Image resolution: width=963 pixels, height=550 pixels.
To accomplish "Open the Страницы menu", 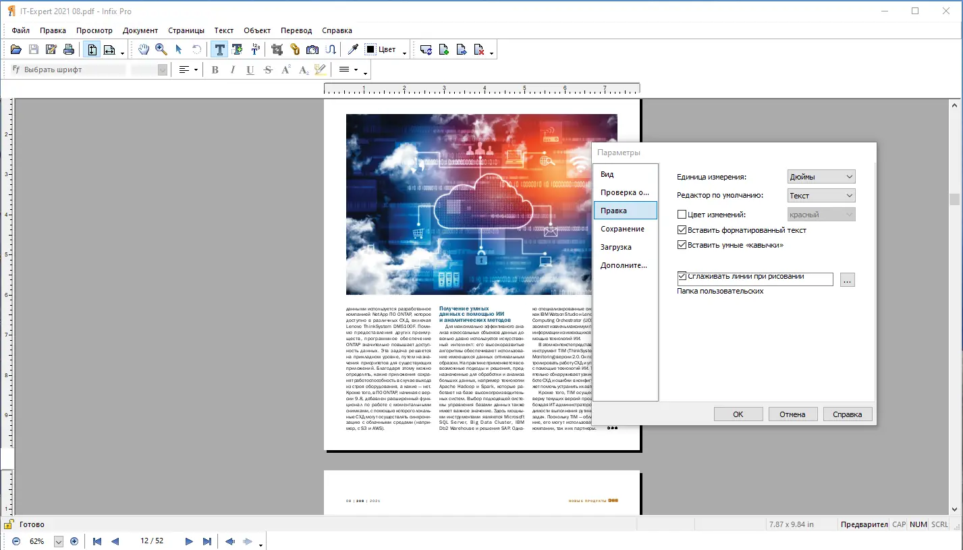I will pos(186,30).
